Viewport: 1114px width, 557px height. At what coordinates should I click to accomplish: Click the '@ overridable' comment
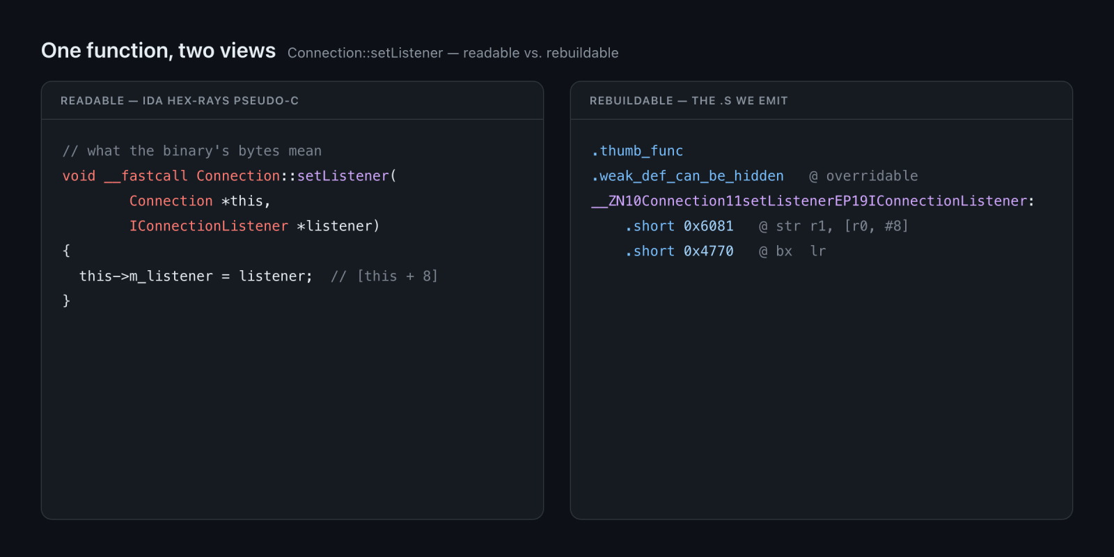tap(863, 176)
